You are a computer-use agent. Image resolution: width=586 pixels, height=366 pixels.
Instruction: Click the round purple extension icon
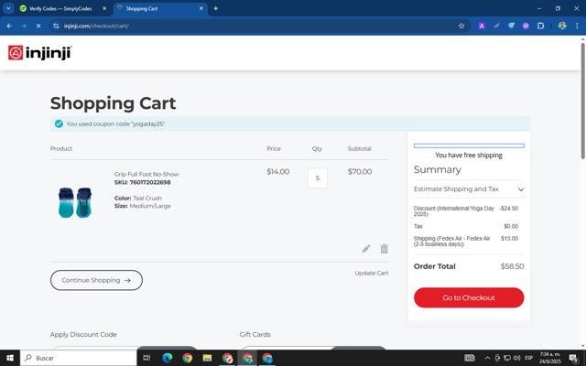point(526,26)
